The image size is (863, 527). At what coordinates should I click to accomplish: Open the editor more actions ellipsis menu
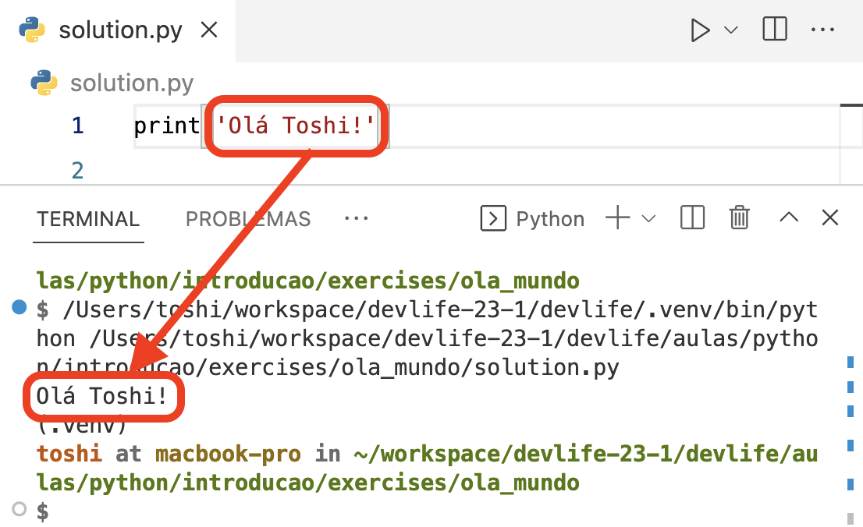(823, 30)
